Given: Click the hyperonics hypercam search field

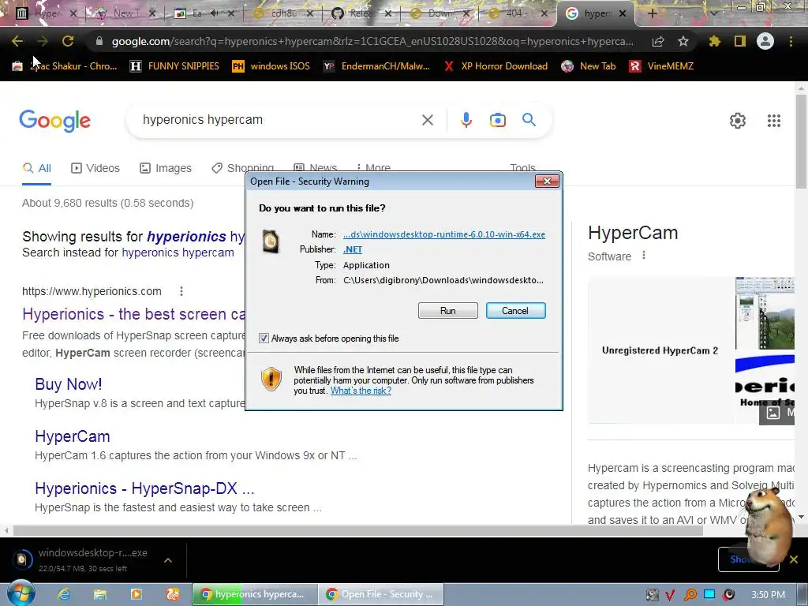Looking at the screenshot, I should [x=279, y=120].
